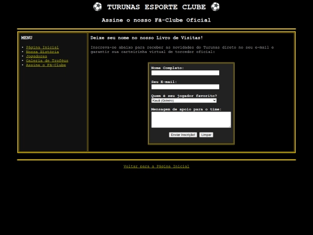Screen dimensions: 313x235
Task: Open the Página Inicial menu link
Action: (42, 48)
